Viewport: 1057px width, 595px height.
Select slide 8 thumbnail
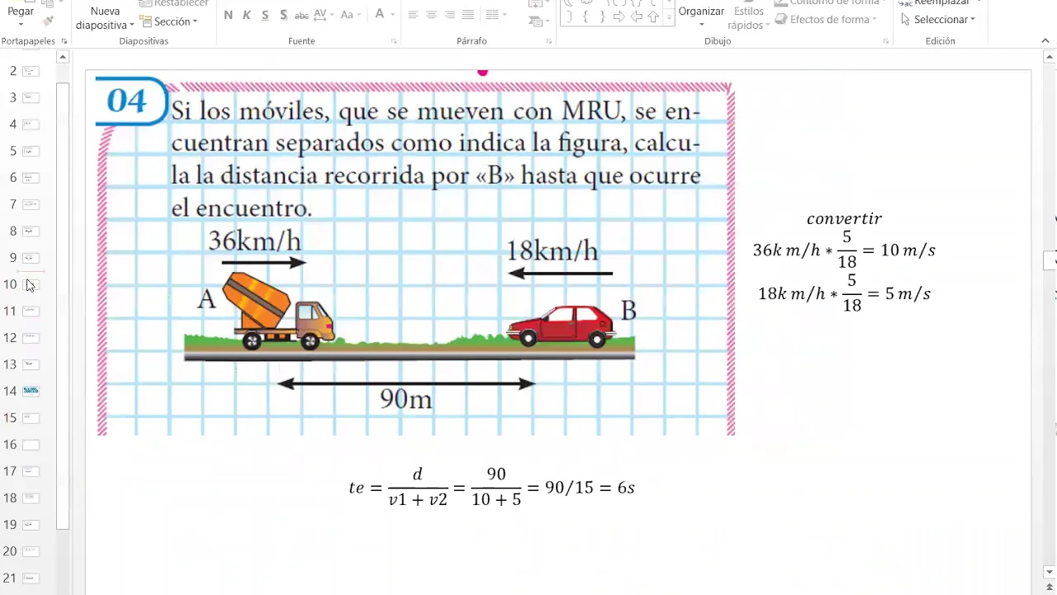tap(31, 231)
